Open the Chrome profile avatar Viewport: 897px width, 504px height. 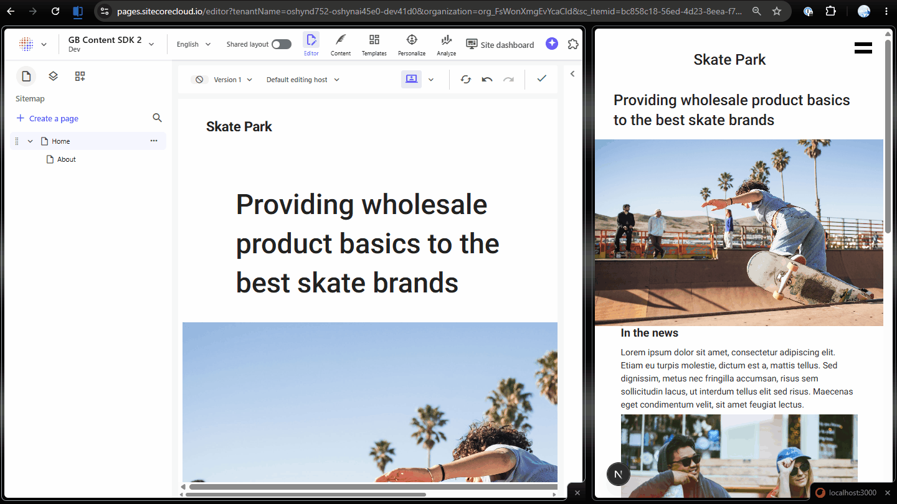(x=863, y=11)
